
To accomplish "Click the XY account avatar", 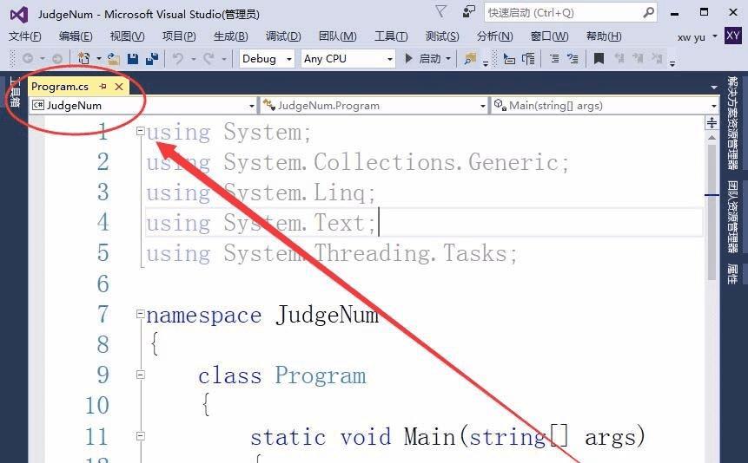I will click(x=732, y=36).
